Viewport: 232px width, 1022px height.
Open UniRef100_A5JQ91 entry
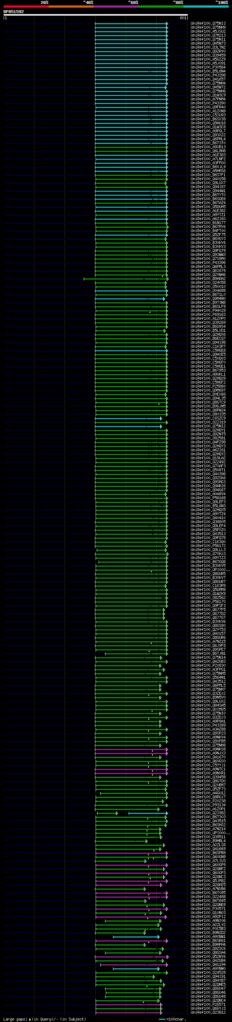tap(208, 63)
